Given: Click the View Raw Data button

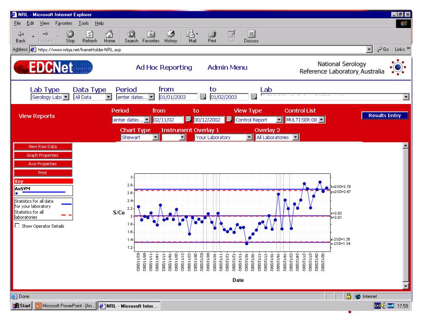Looking at the screenshot, I should pyautogui.click(x=43, y=147).
